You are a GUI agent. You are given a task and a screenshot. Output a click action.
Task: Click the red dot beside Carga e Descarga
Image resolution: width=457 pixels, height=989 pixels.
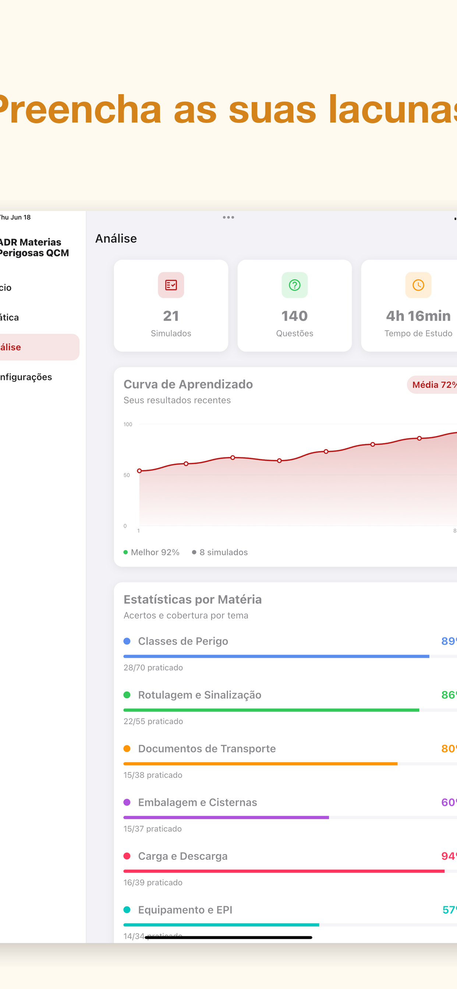pyautogui.click(x=127, y=856)
